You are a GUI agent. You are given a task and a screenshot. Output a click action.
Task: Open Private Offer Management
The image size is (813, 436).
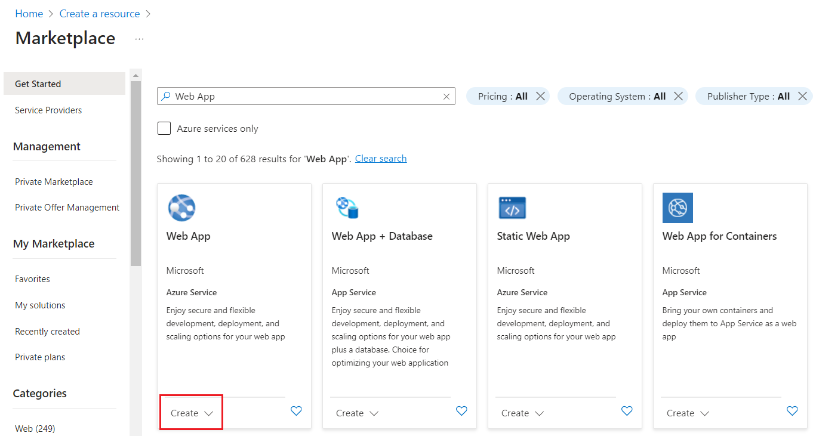tap(67, 208)
